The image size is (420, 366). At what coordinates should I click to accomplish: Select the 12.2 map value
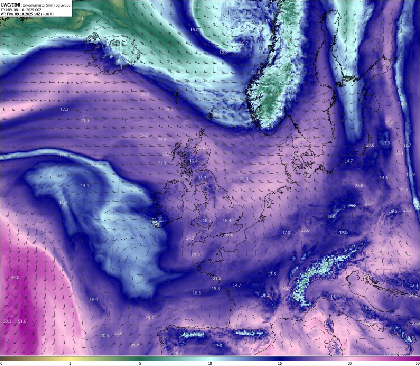click(x=367, y=309)
